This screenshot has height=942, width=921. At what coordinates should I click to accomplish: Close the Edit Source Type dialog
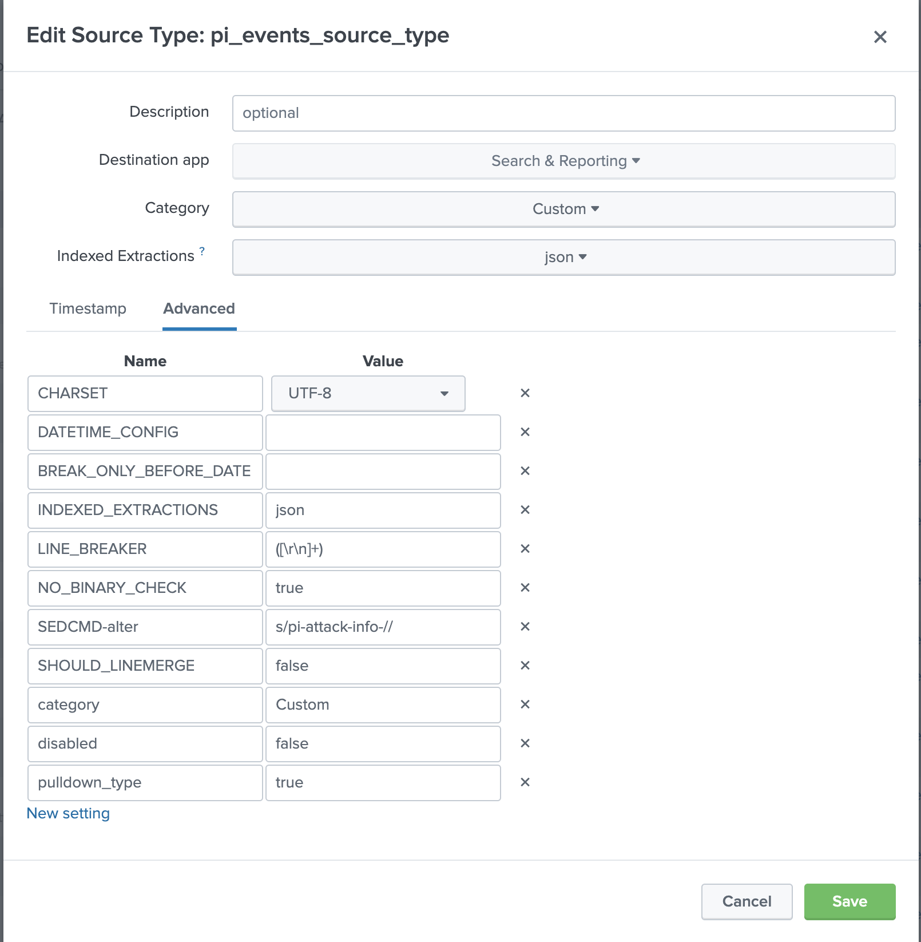coord(880,37)
